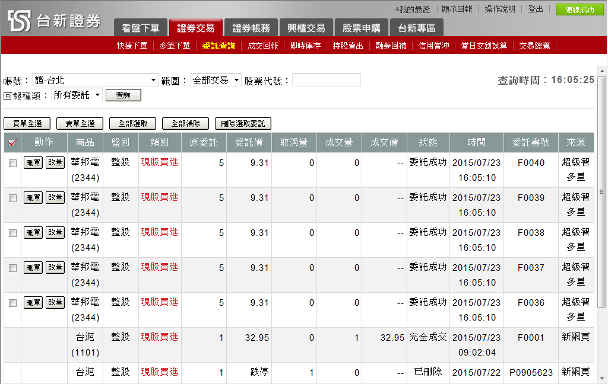The width and height of the screenshot is (608, 384).
Task: Select the checkbox for order F0038
Action: point(12,233)
